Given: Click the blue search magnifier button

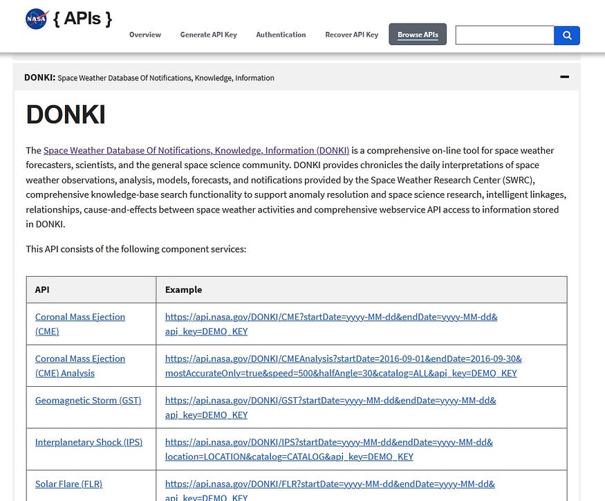Looking at the screenshot, I should pos(567,35).
